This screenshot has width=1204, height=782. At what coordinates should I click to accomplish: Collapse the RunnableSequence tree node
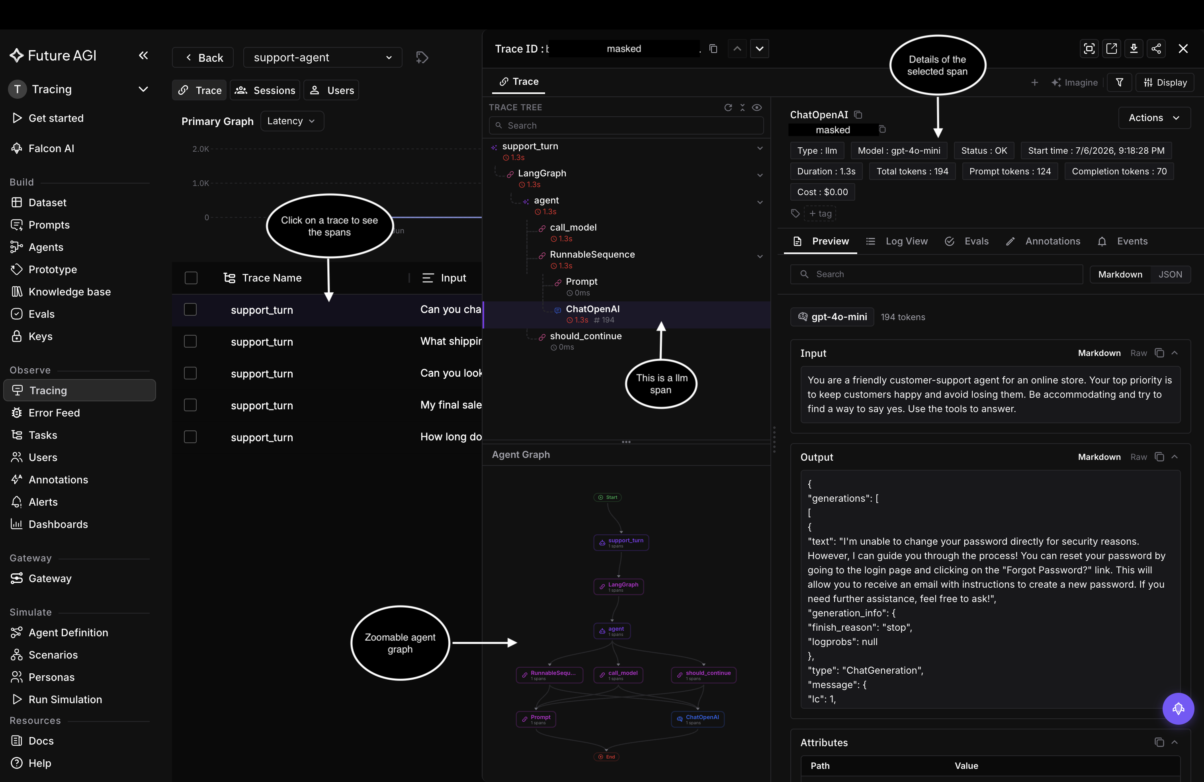(760, 256)
